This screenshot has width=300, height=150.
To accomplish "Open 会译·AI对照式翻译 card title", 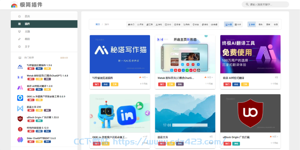I will [x=233, y=78].
